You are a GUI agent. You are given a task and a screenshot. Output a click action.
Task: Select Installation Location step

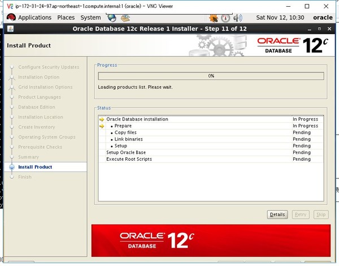[x=41, y=117]
